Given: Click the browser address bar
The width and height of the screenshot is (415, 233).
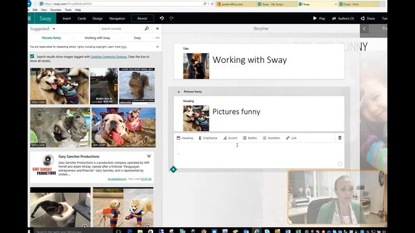Looking at the screenshot, I should [x=121, y=4].
